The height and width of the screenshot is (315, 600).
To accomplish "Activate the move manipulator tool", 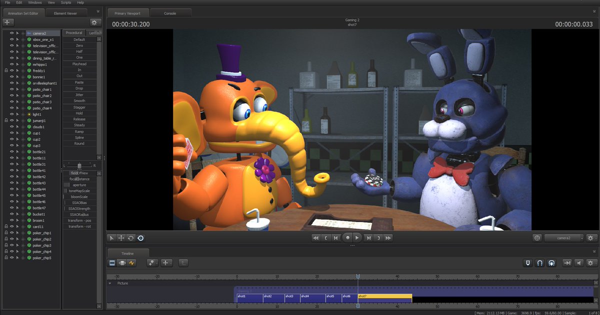I will (x=121, y=238).
